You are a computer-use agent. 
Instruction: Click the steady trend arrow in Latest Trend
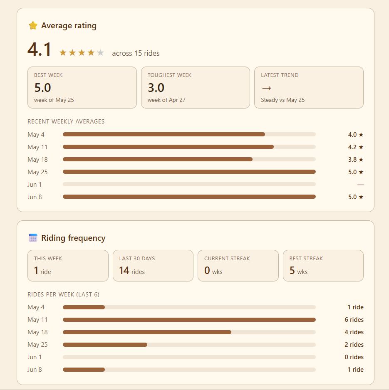(267, 88)
